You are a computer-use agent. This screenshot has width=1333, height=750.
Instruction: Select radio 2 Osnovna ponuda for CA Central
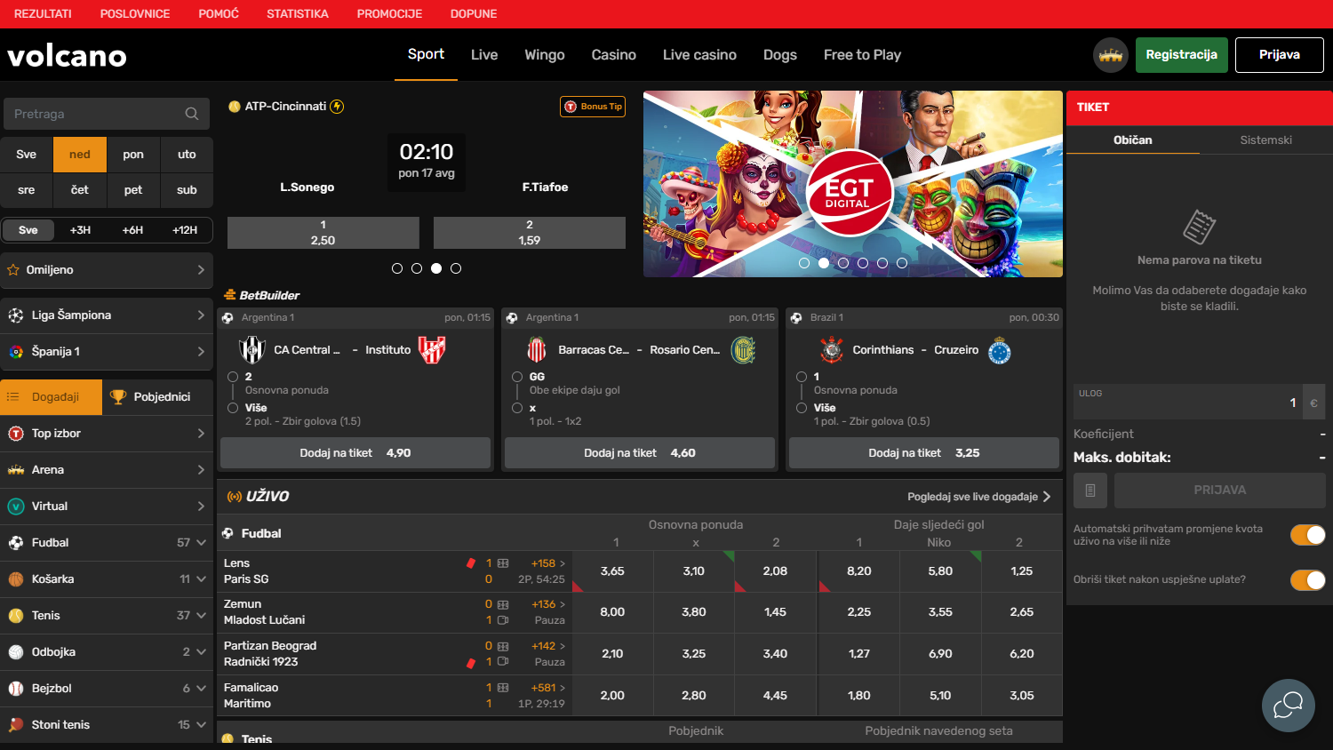[233, 377]
